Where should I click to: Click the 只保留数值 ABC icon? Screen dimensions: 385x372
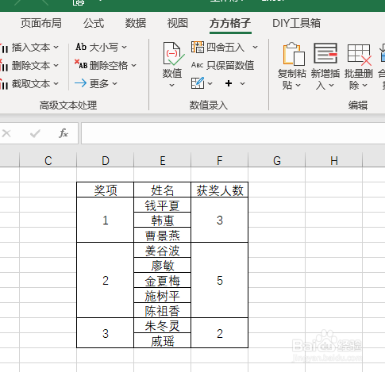(197, 65)
